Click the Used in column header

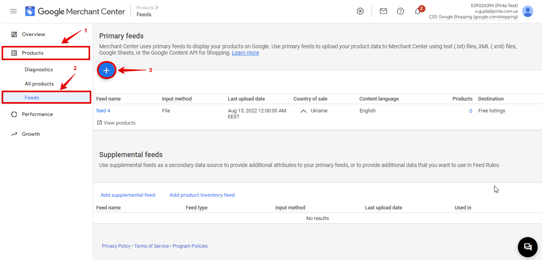(463, 208)
